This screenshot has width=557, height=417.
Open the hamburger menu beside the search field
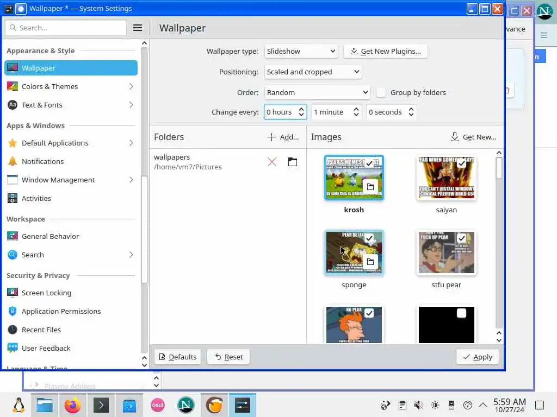click(x=138, y=28)
